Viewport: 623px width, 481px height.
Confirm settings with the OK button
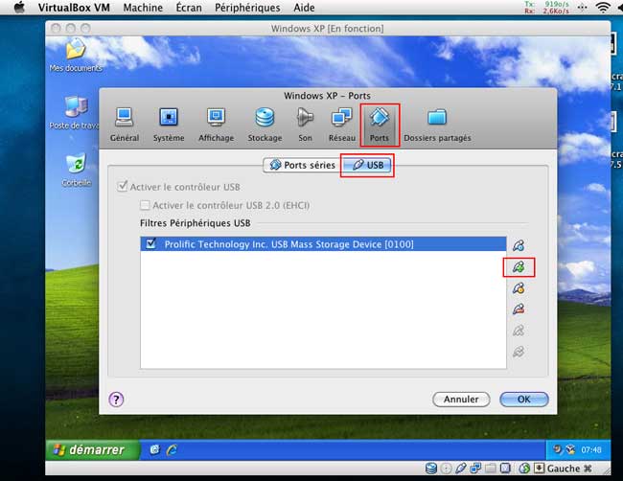click(523, 399)
